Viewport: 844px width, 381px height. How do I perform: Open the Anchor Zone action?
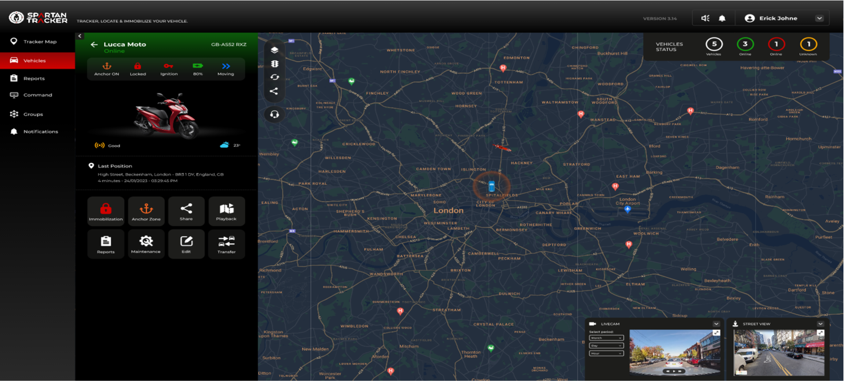click(146, 211)
